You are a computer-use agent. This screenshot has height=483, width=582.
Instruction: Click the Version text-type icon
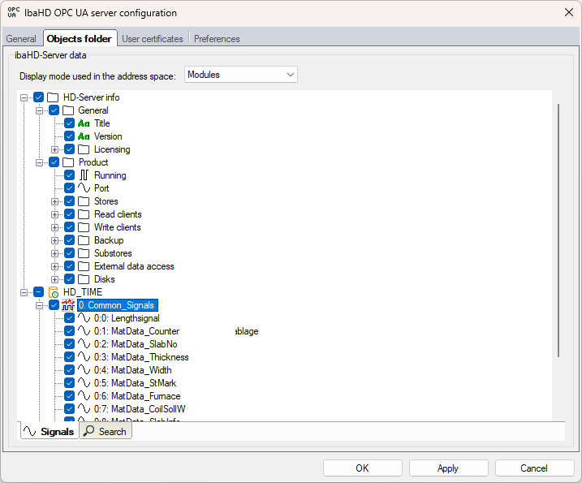click(x=84, y=136)
